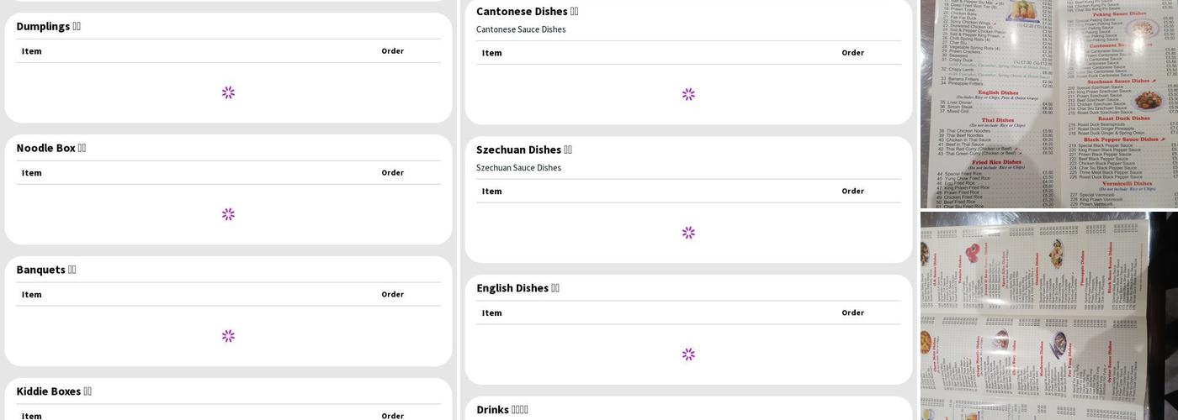Image resolution: width=1178 pixels, height=420 pixels.
Task: Click the emoji icon beside Cantonese Dishes heading
Action: pos(574,12)
